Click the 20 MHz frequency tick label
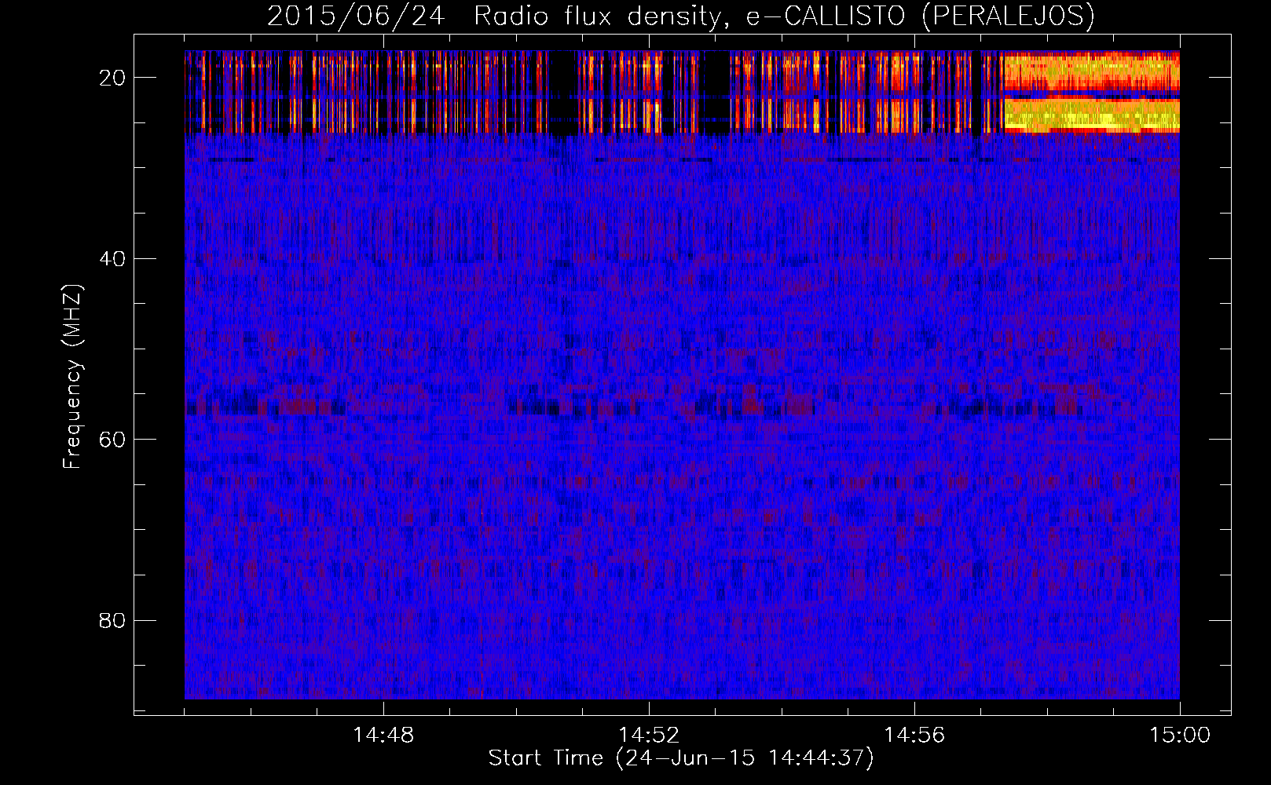 click(112, 78)
